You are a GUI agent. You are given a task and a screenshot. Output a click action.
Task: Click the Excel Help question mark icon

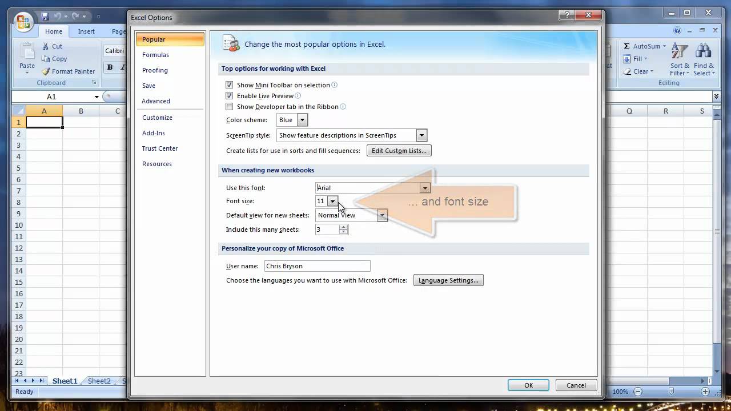coord(677,31)
